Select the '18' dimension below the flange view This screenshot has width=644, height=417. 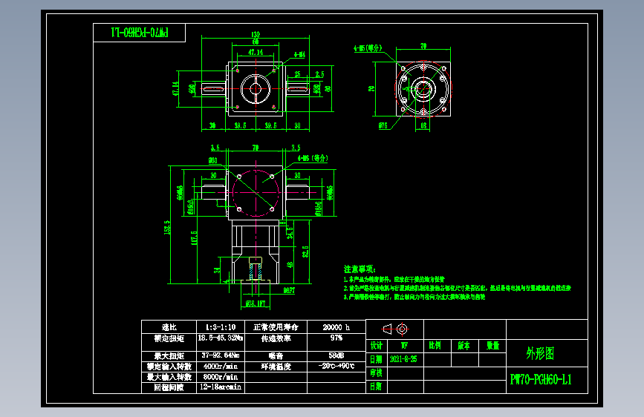423,125
